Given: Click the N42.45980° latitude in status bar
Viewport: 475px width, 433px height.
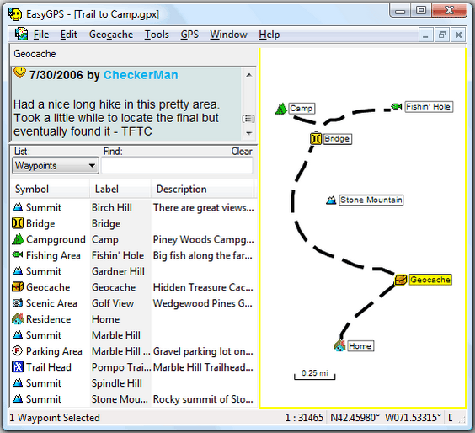Looking at the screenshot, I should [355, 418].
